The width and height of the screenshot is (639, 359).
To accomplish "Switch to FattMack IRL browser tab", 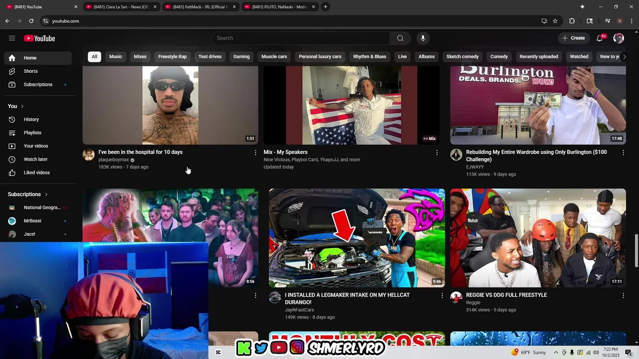I will pyautogui.click(x=200, y=6).
